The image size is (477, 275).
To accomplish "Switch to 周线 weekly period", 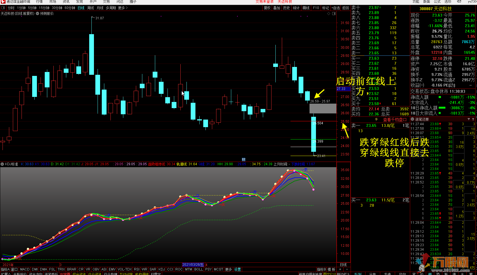I will point(91,8).
